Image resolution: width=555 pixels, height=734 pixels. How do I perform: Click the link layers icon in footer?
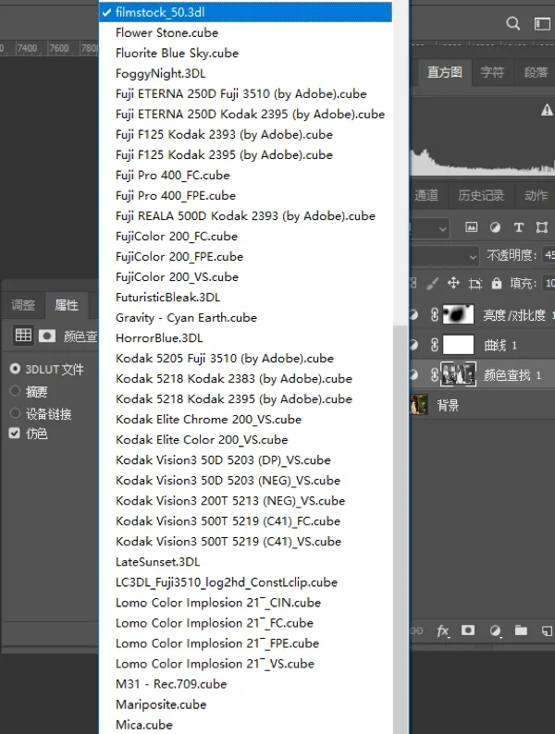[416, 631]
